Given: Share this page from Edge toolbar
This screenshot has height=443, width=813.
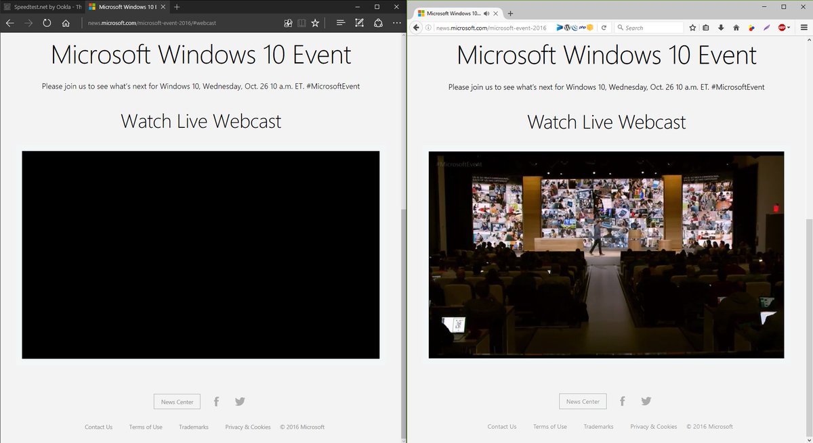Looking at the screenshot, I should pos(378,23).
